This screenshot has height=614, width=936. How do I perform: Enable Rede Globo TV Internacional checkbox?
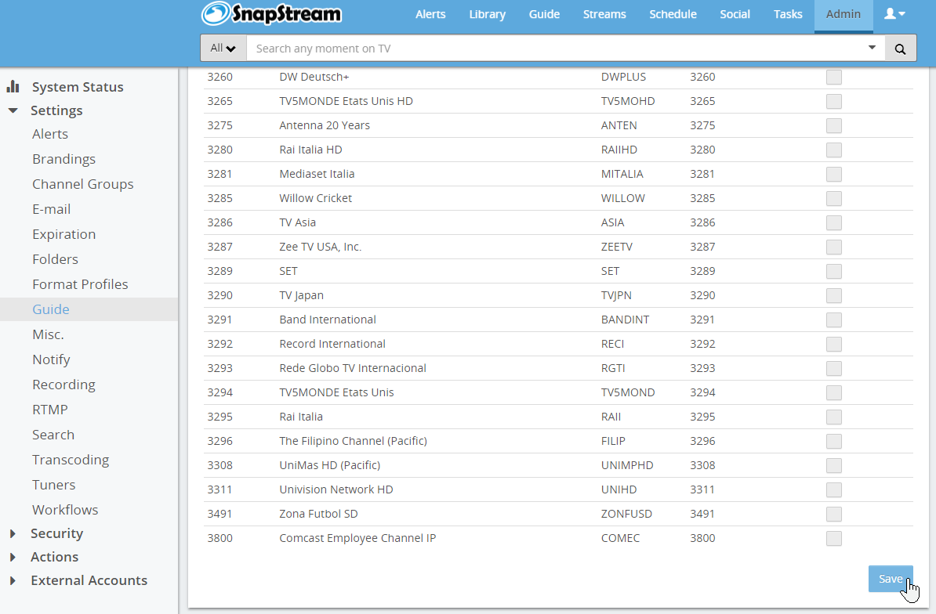(834, 368)
